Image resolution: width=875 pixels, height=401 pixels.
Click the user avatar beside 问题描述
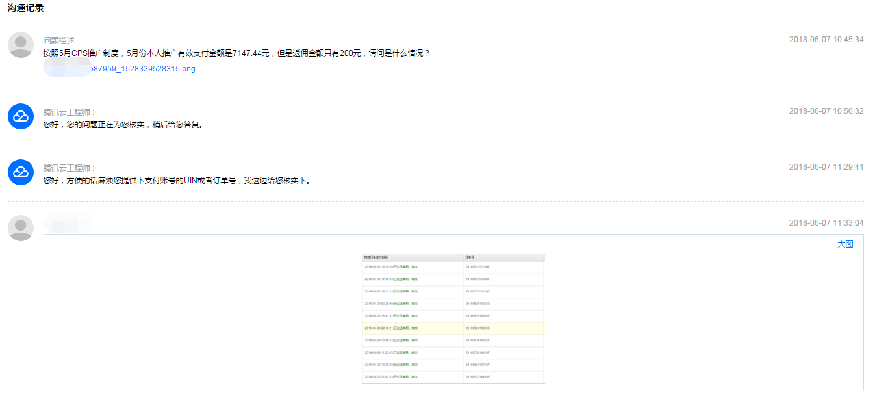click(21, 45)
